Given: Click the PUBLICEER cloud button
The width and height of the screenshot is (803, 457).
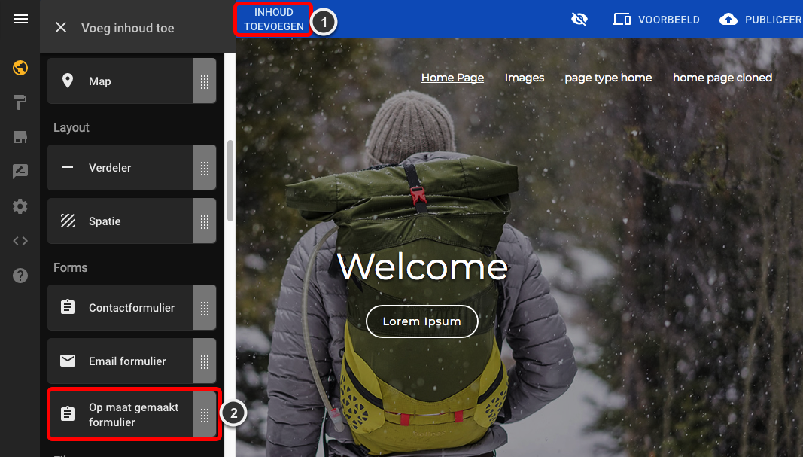Looking at the screenshot, I should [761, 20].
